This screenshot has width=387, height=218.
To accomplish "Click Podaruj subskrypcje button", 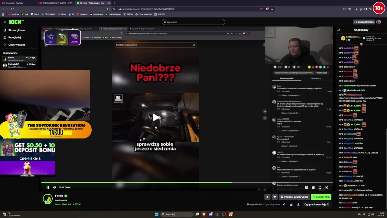I will pos(294,197).
